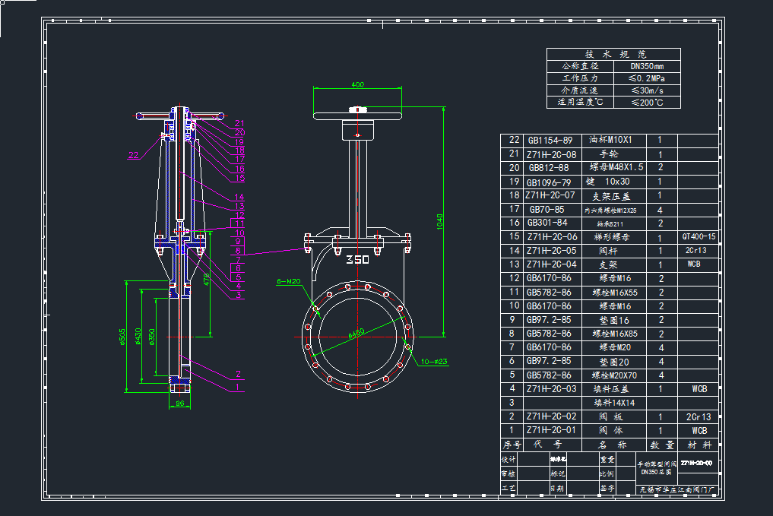Click the 1040 overall height dimension

pyautogui.click(x=439, y=220)
